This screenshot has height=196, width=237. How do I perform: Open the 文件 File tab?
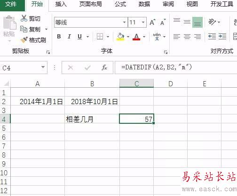[12, 6]
